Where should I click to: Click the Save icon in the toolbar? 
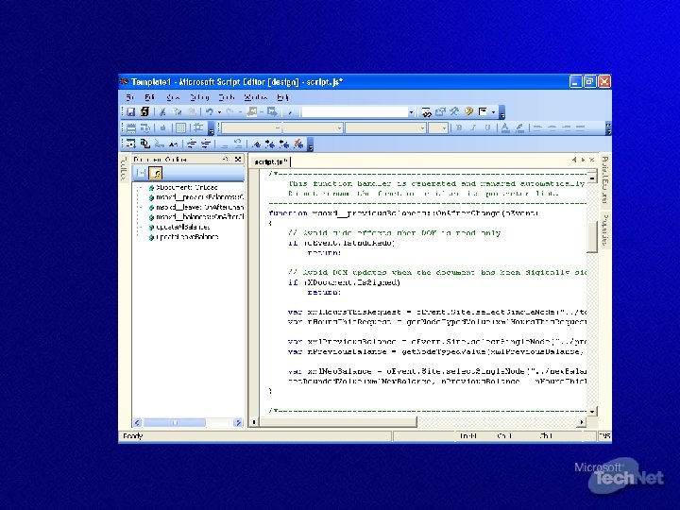pyautogui.click(x=130, y=111)
